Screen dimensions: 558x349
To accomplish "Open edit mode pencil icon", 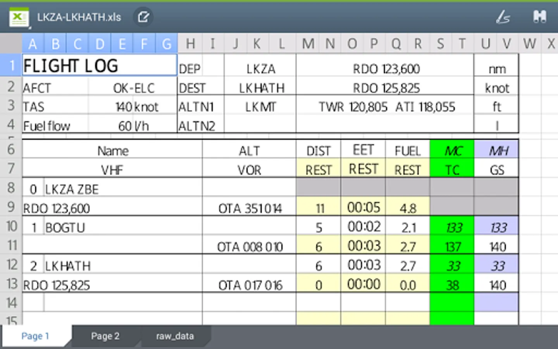I will point(143,17).
